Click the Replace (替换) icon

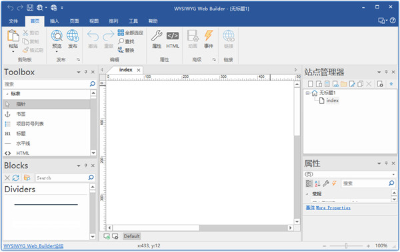tap(121, 50)
